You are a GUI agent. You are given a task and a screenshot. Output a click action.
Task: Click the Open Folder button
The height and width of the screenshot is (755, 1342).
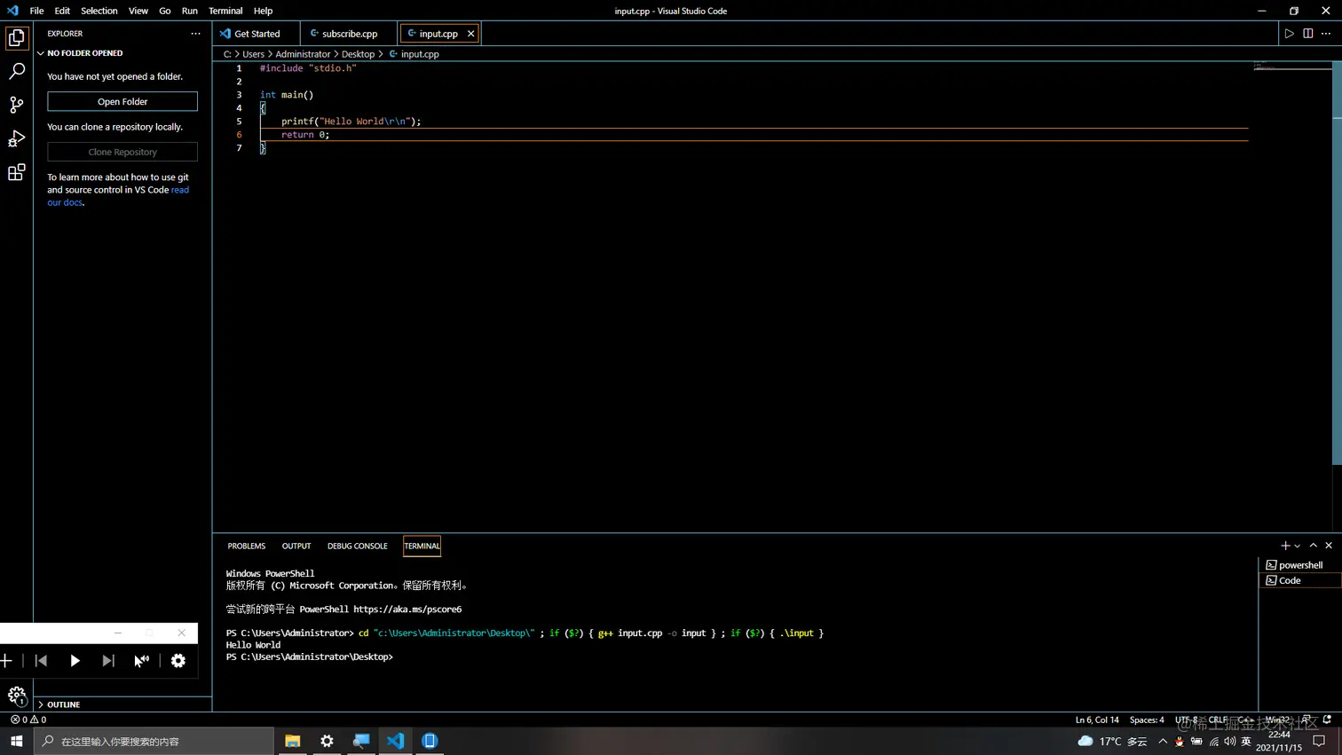pos(122,101)
